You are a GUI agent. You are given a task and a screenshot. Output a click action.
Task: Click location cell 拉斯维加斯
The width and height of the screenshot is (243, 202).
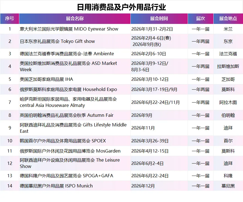[228, 67]
